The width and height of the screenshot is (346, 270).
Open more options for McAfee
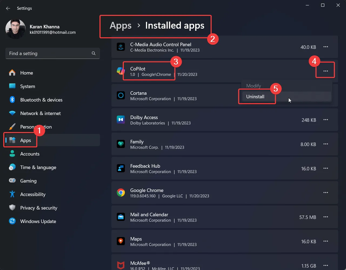point(326,266)
